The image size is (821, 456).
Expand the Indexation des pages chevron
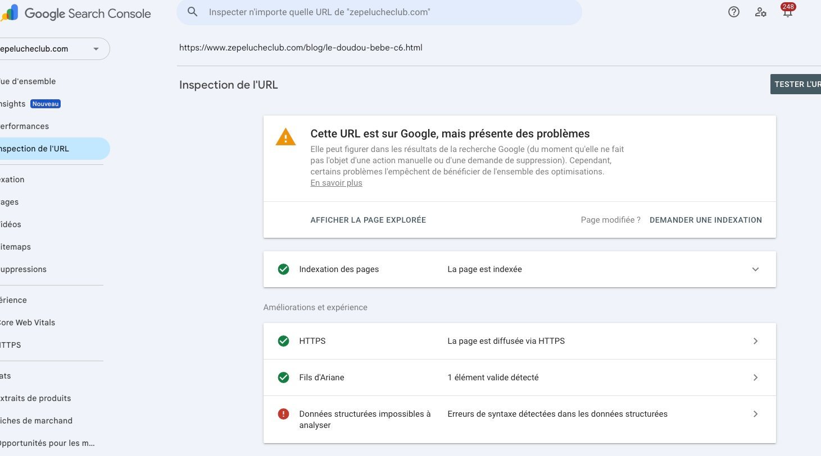755,269
